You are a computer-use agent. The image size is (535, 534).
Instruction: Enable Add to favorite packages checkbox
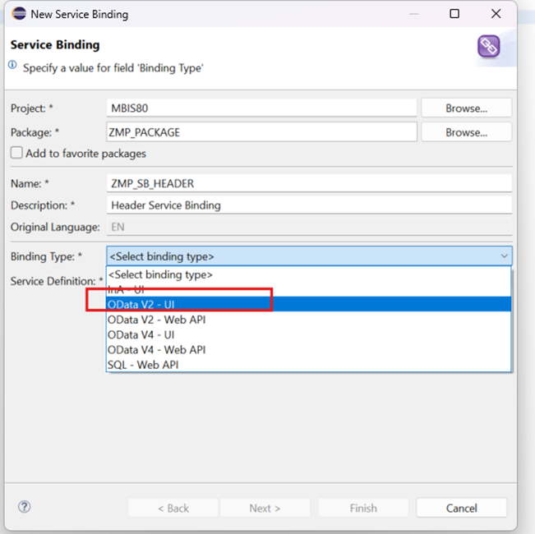point(16,154)
